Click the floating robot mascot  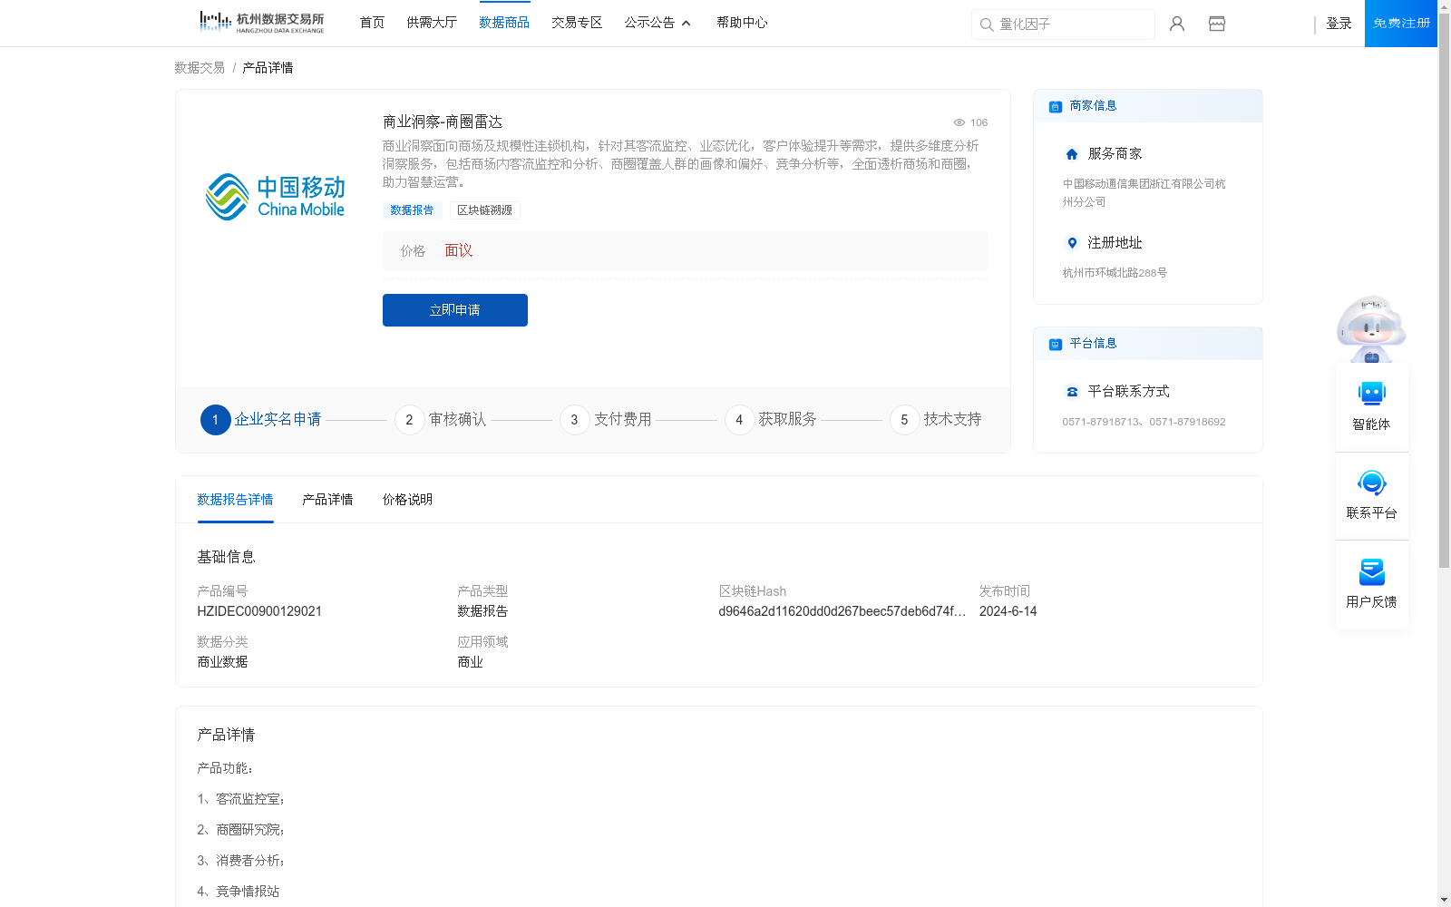pyautogui.click(x=1371, y=328)
